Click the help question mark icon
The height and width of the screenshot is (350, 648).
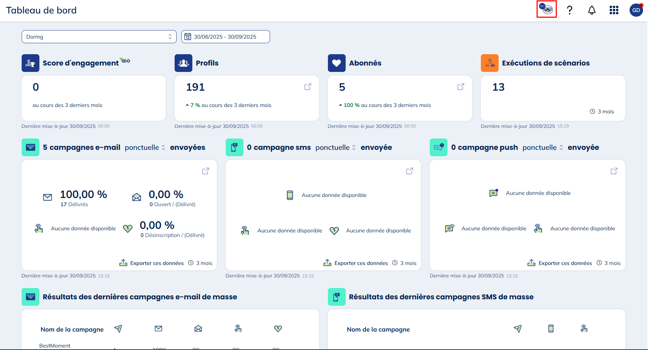point(570,10)
